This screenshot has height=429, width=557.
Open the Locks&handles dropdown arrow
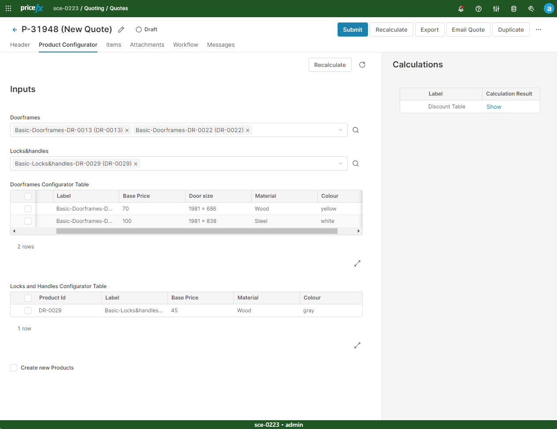341,163
